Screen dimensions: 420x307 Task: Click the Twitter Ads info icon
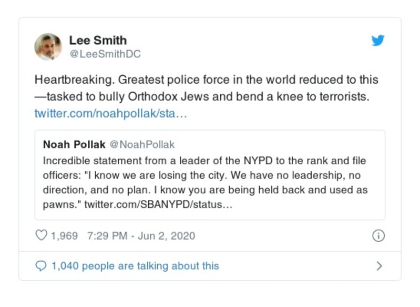tap(378, 235)
